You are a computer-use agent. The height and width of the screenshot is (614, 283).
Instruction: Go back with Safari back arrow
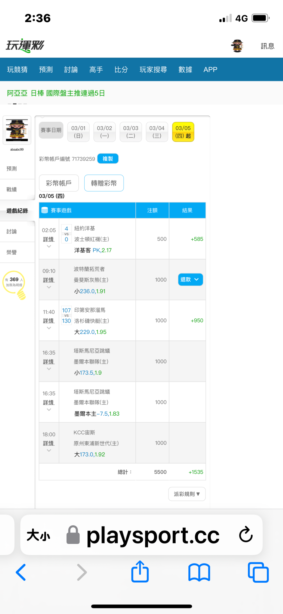pos(21,572)
